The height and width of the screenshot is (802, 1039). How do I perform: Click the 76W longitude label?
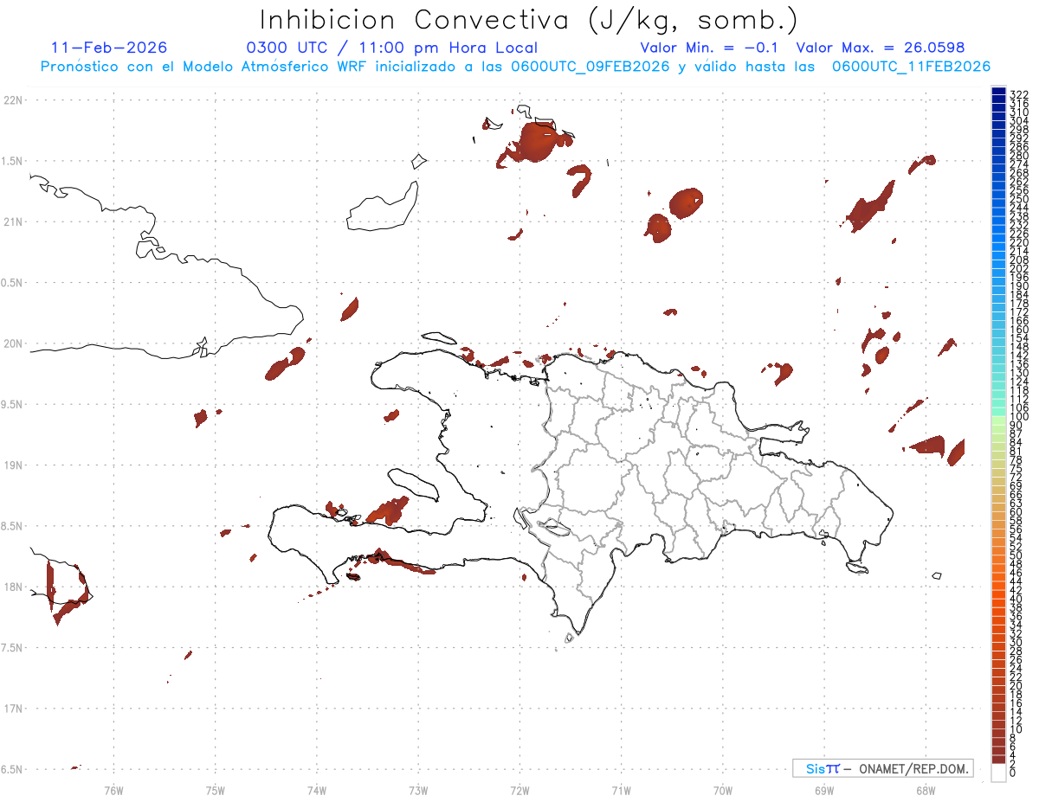click(x=113, y=790)
